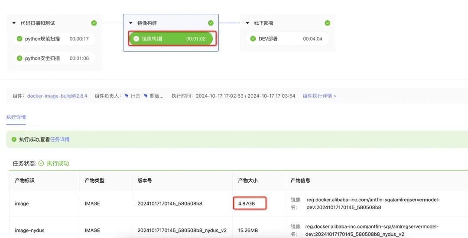Image resolution: width=468 pixels, height=238 pixels.
Task: Collapse the 代码扫描和测试 stage
Action: (14, 23)
